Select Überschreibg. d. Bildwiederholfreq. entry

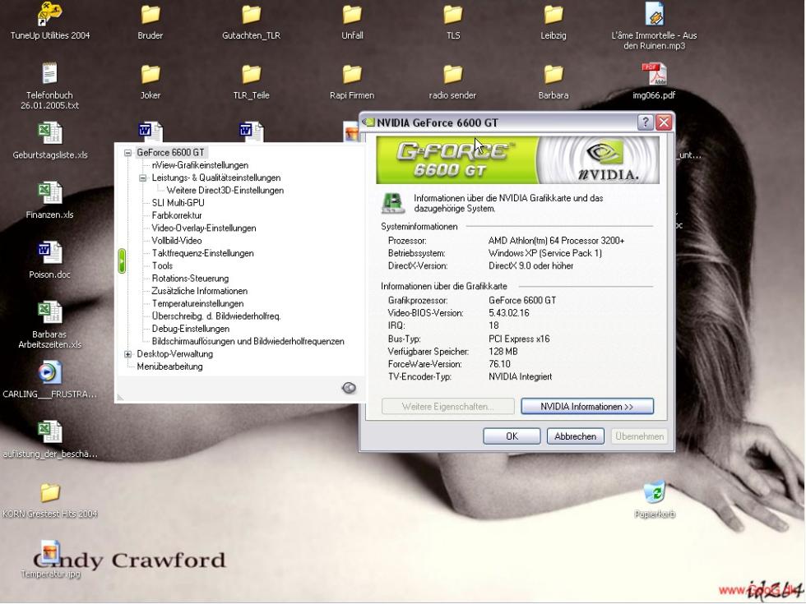[215, 316]
